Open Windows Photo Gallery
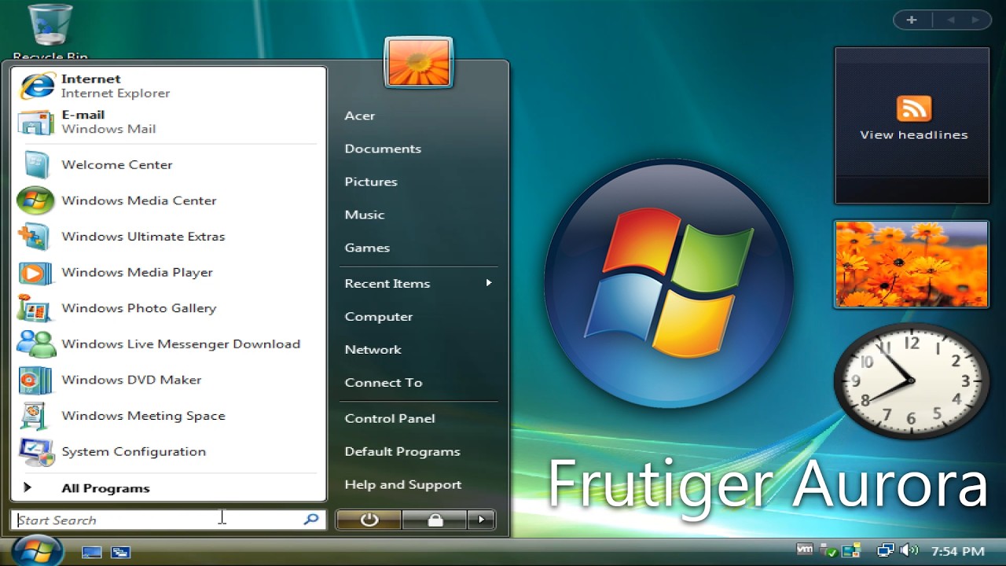This screenshot has height=566, width=1006. click(x=168, y=308)
